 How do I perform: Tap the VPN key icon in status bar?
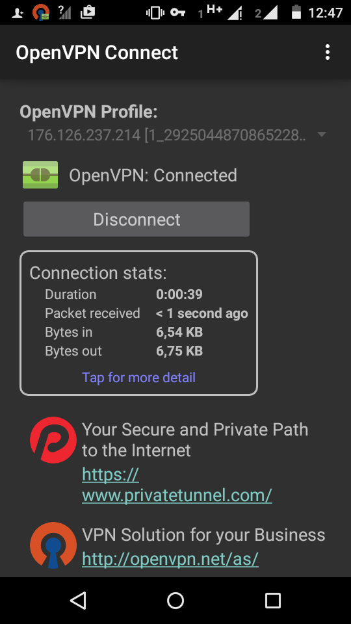click(177, 12)
